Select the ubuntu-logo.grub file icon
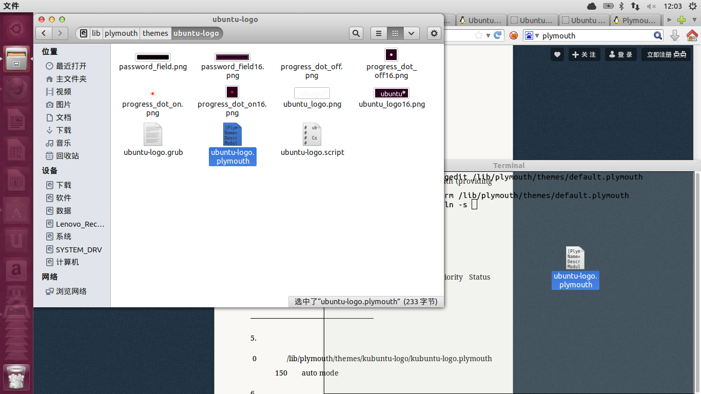 (x=153, y=134)
